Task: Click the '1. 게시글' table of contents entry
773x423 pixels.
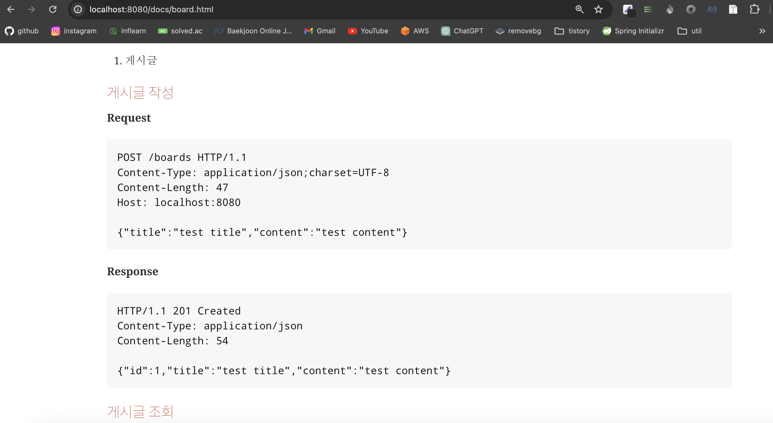Action: [136, 60]
